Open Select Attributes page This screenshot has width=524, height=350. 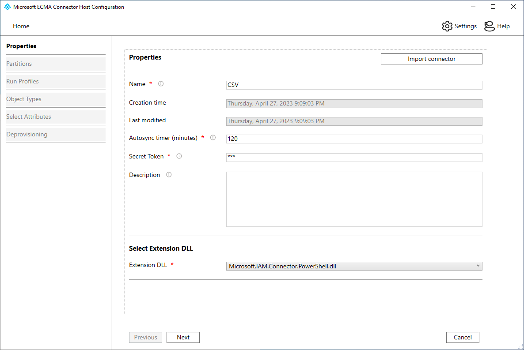pos(56,117)
